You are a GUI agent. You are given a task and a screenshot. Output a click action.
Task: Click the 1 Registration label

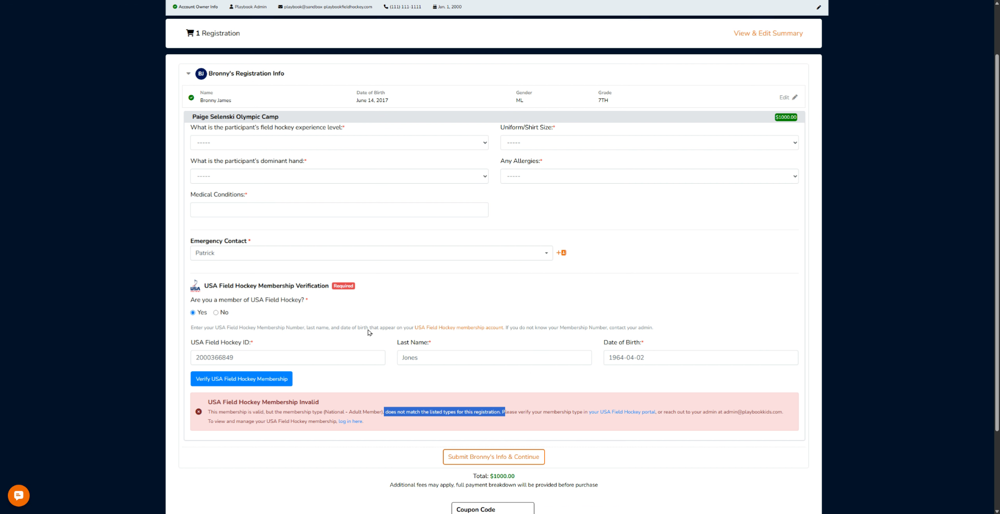pyautogui.click(x=218, y=33)
